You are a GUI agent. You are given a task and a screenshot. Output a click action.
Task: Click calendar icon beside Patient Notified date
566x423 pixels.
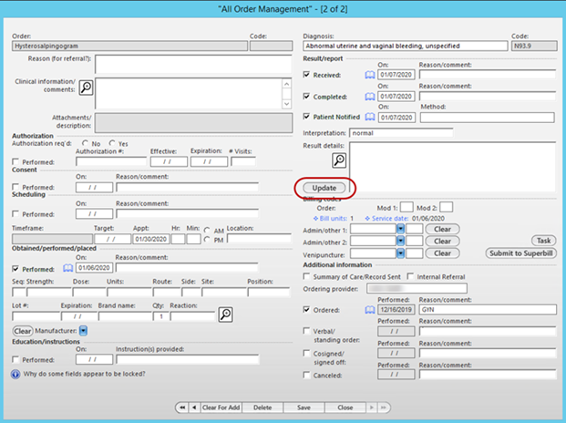(370, 117)
